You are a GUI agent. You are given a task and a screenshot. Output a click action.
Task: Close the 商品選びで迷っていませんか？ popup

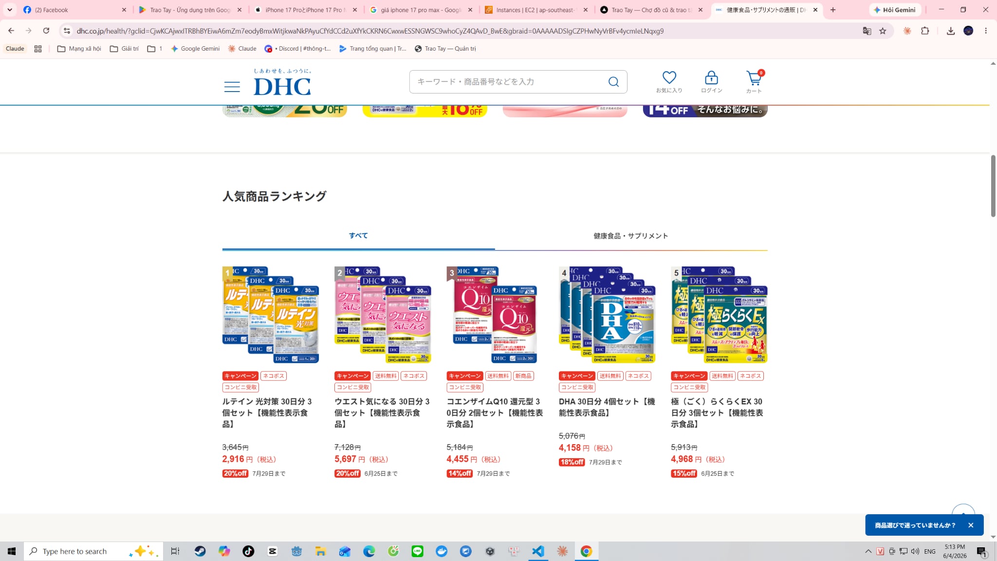tap(971, 525)
